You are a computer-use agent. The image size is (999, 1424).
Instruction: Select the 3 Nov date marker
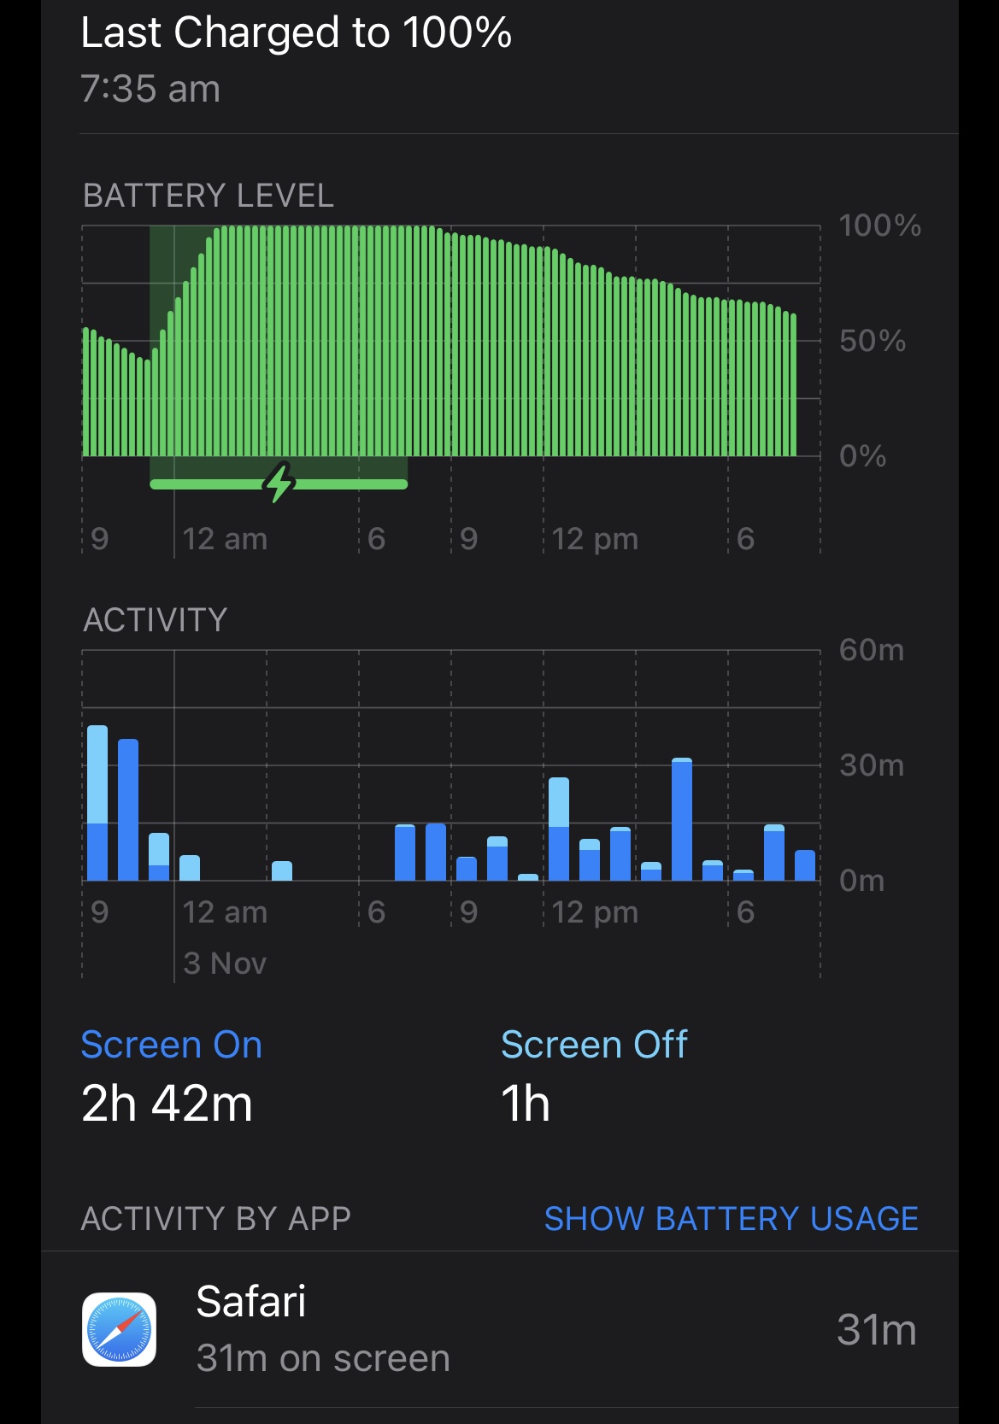pos(225,964)
